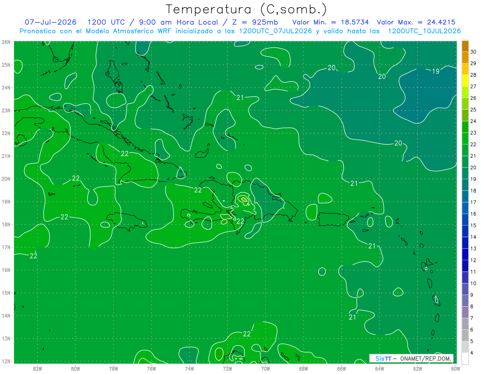Click the "76W" longitude axis label
Screen dimensions: 484x374
tap(152, 368)
